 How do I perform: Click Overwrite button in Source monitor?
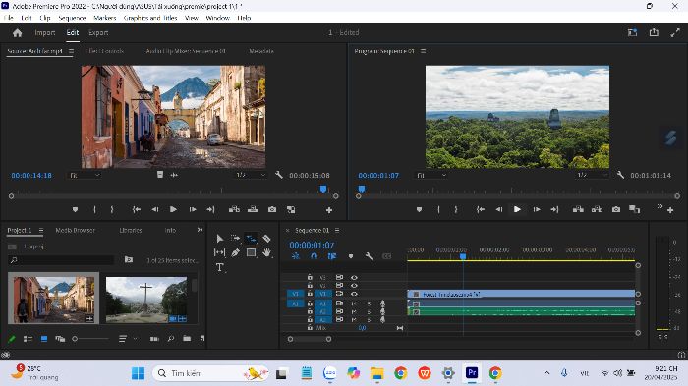253,209
